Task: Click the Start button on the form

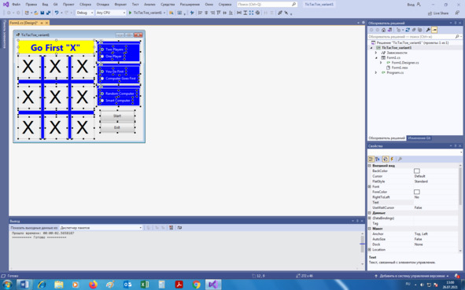Action: (x=117, y=116)
